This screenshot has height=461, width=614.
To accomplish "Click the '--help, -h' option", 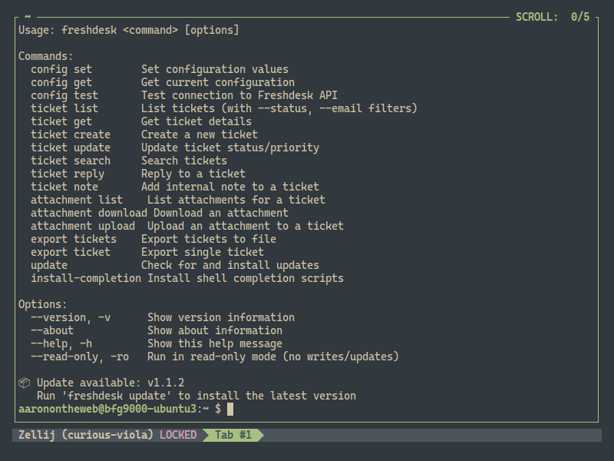I will pyautogui.click(x=61, y=343).
